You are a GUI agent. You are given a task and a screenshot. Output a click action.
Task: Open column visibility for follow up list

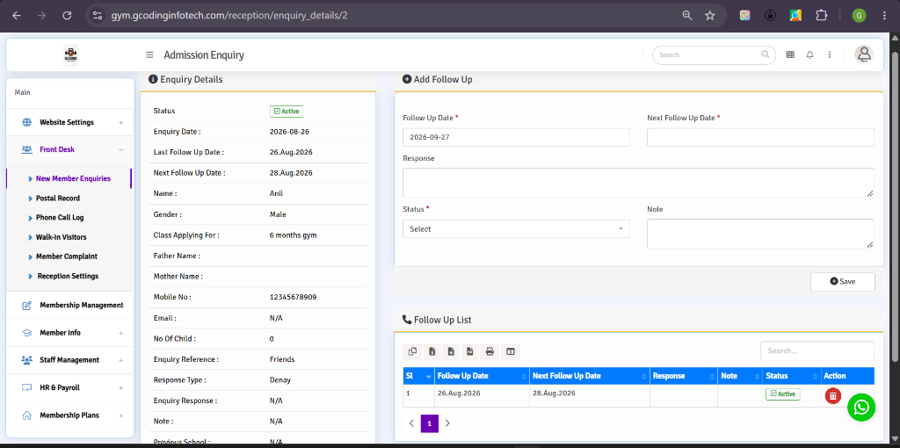pos(511,351)
